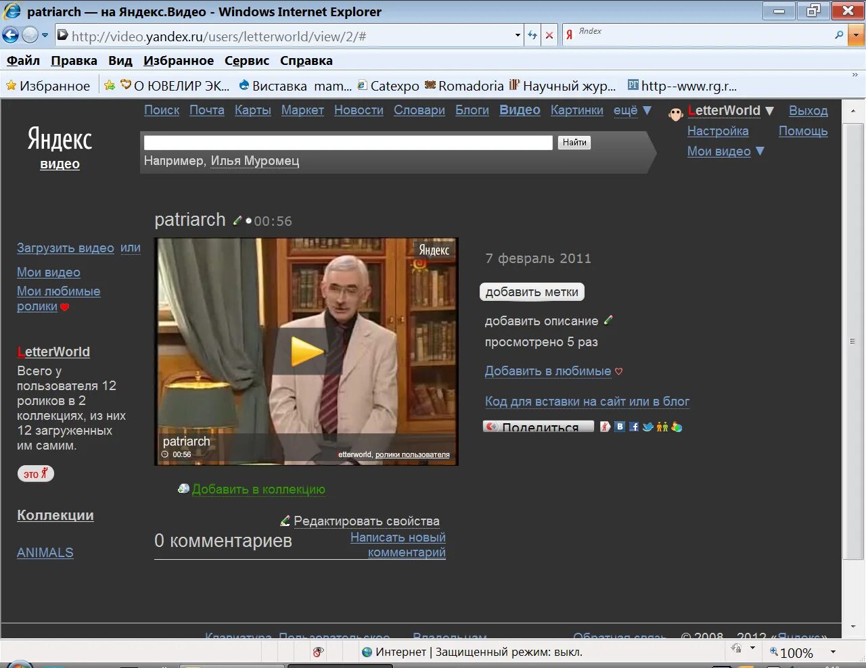Open the Catexpo bookmark
The image size is (866, 668).
388,86
